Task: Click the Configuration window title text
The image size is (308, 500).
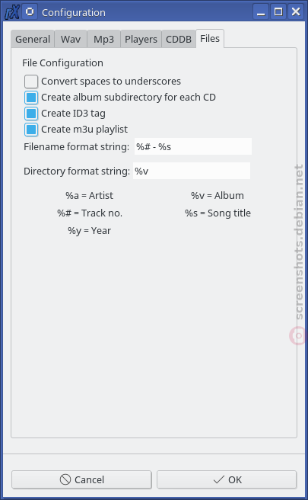Action: coord(74,12)
